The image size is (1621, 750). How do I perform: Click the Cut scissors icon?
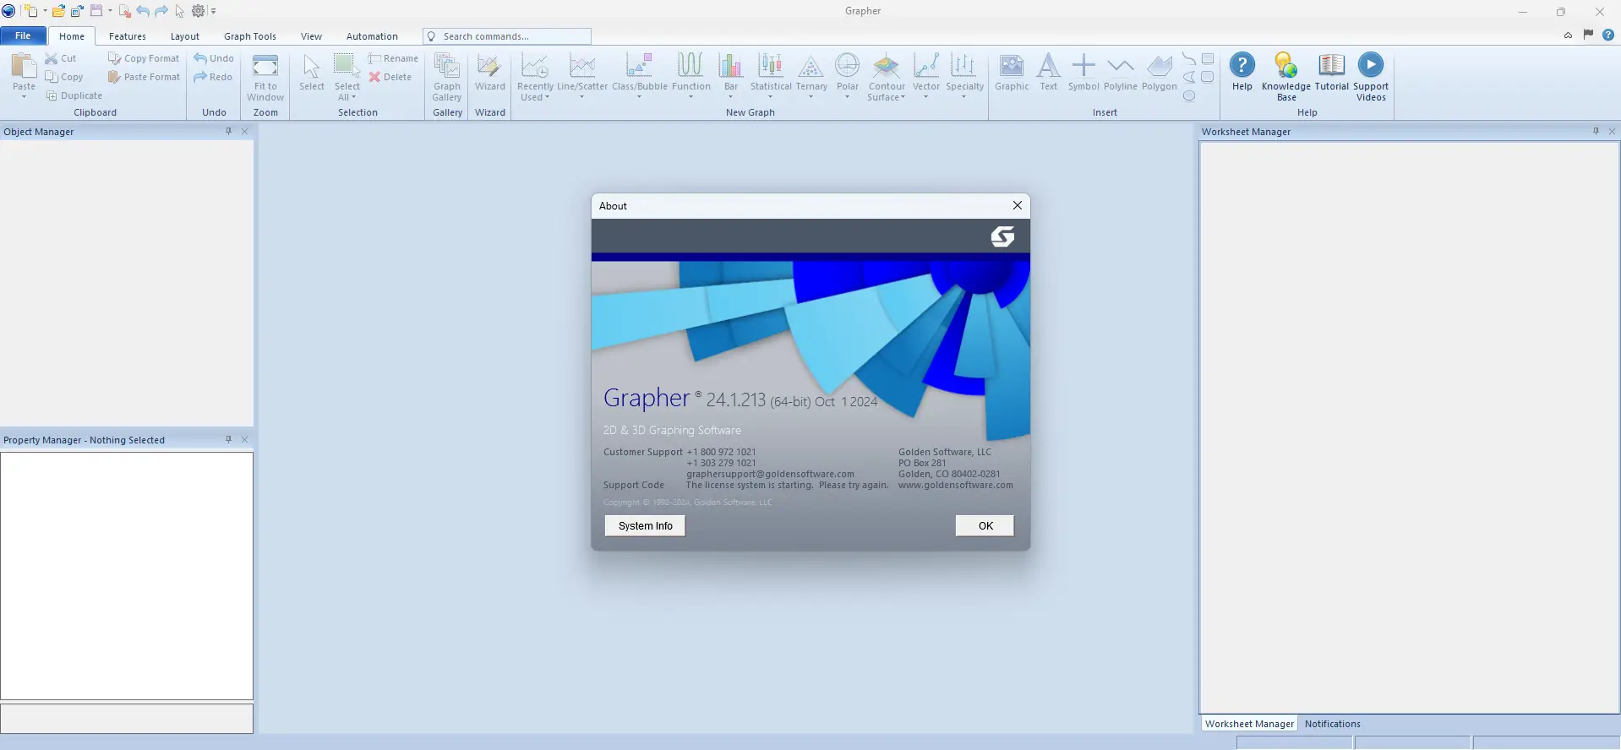(52, 58)
